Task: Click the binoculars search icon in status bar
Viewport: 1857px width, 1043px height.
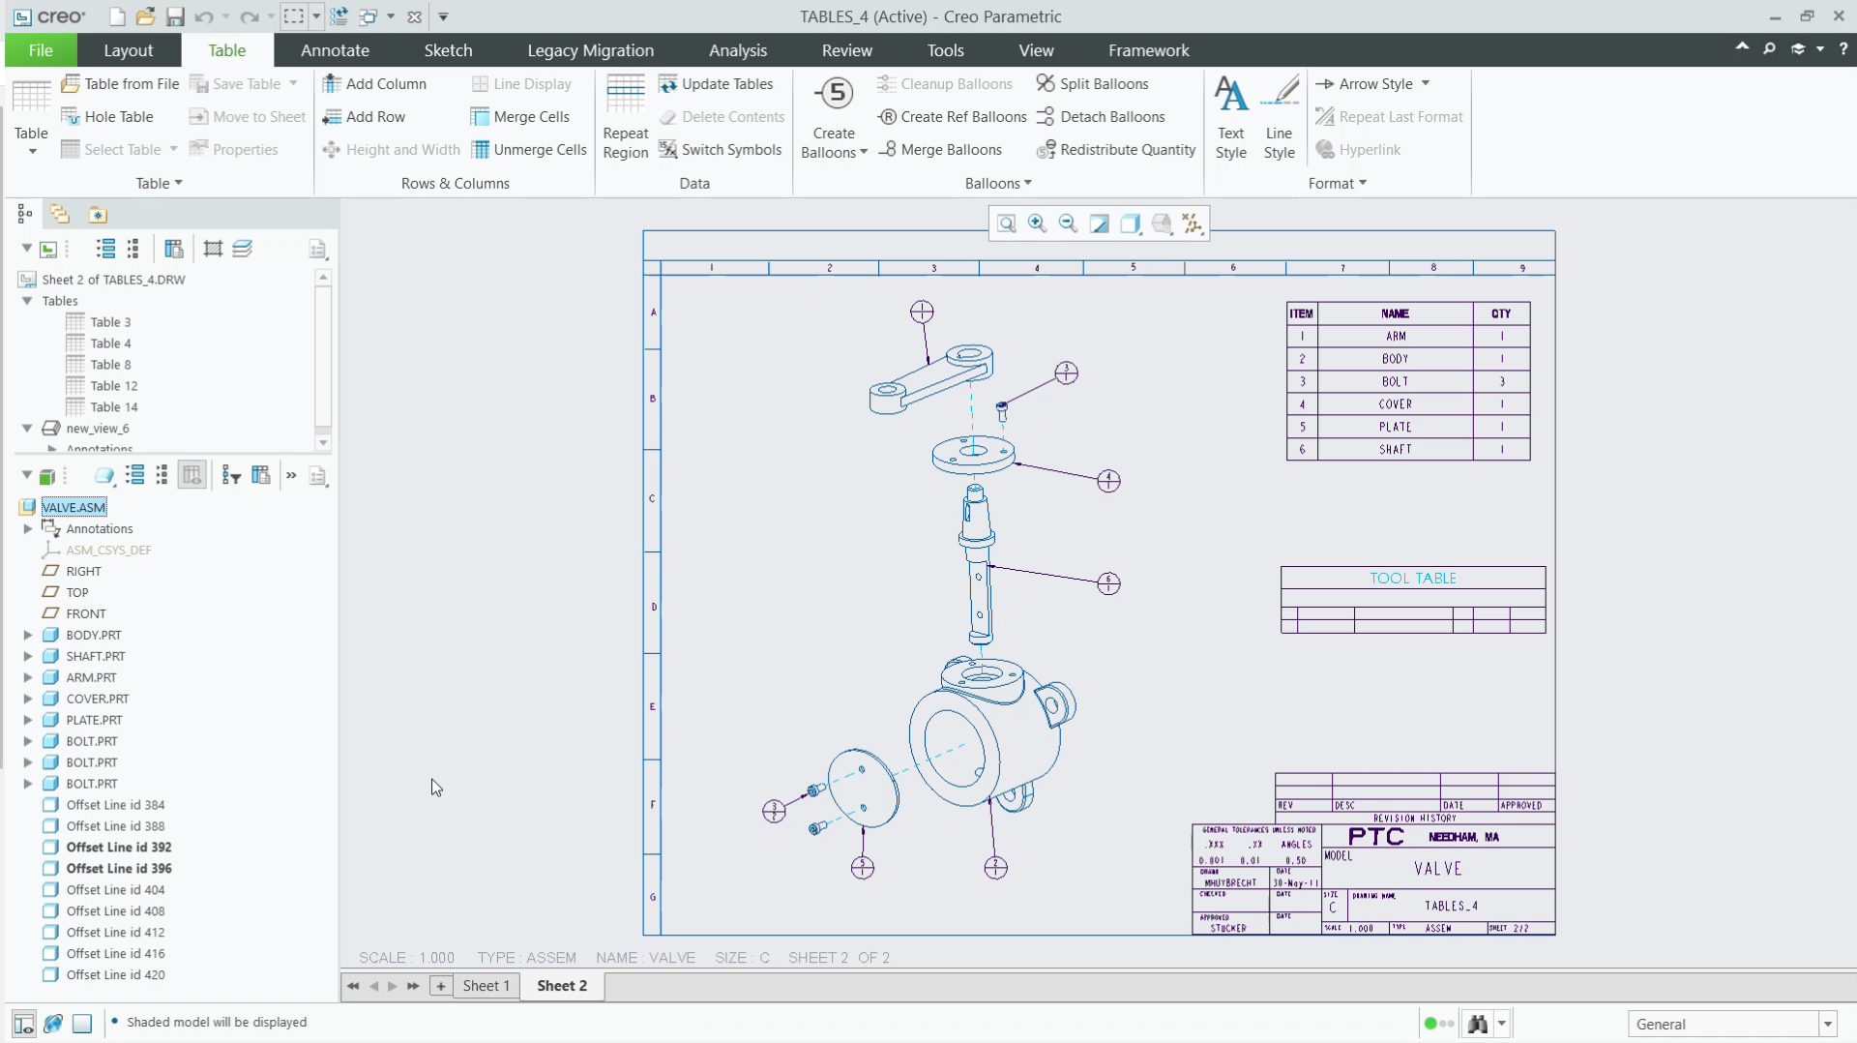Action: 1477,1024
